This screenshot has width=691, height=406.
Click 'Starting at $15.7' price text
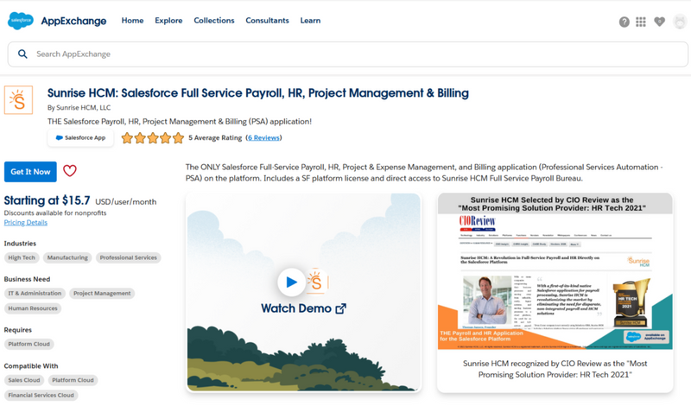coord(47,200)
